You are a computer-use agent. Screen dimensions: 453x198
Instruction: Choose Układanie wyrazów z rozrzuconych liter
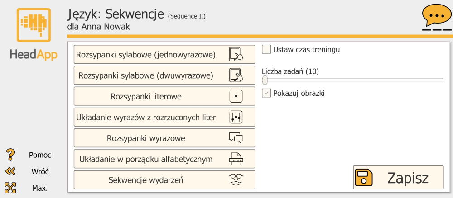[165, 117]
